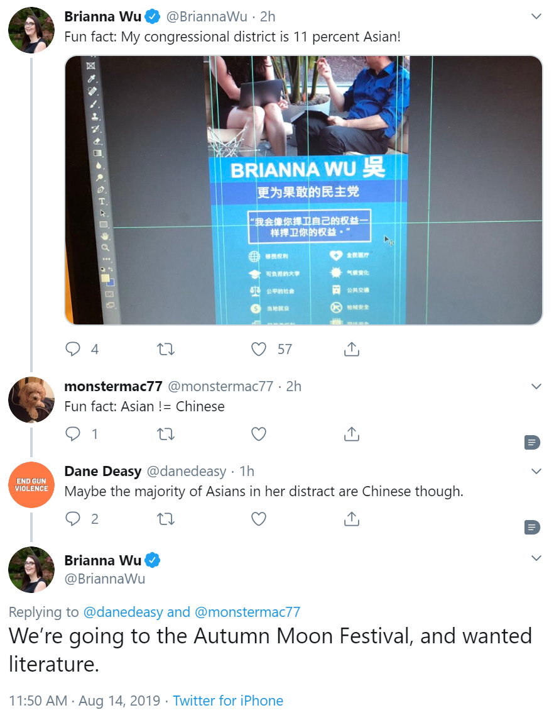The height and width of the screenshot is (715, 554).
Task: Open the campaign flyer photo in tweet
Action: click(x=303, y=190)
